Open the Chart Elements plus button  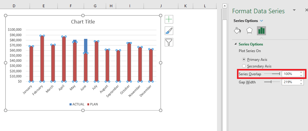(169, 19)
